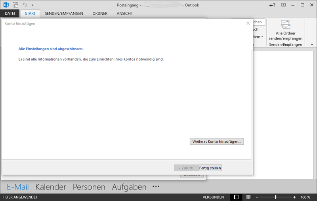Click Alle Ordner senden/empfangen ribbon icon
The width and height of the screenshot is (317, 201).
click(285, 25)
